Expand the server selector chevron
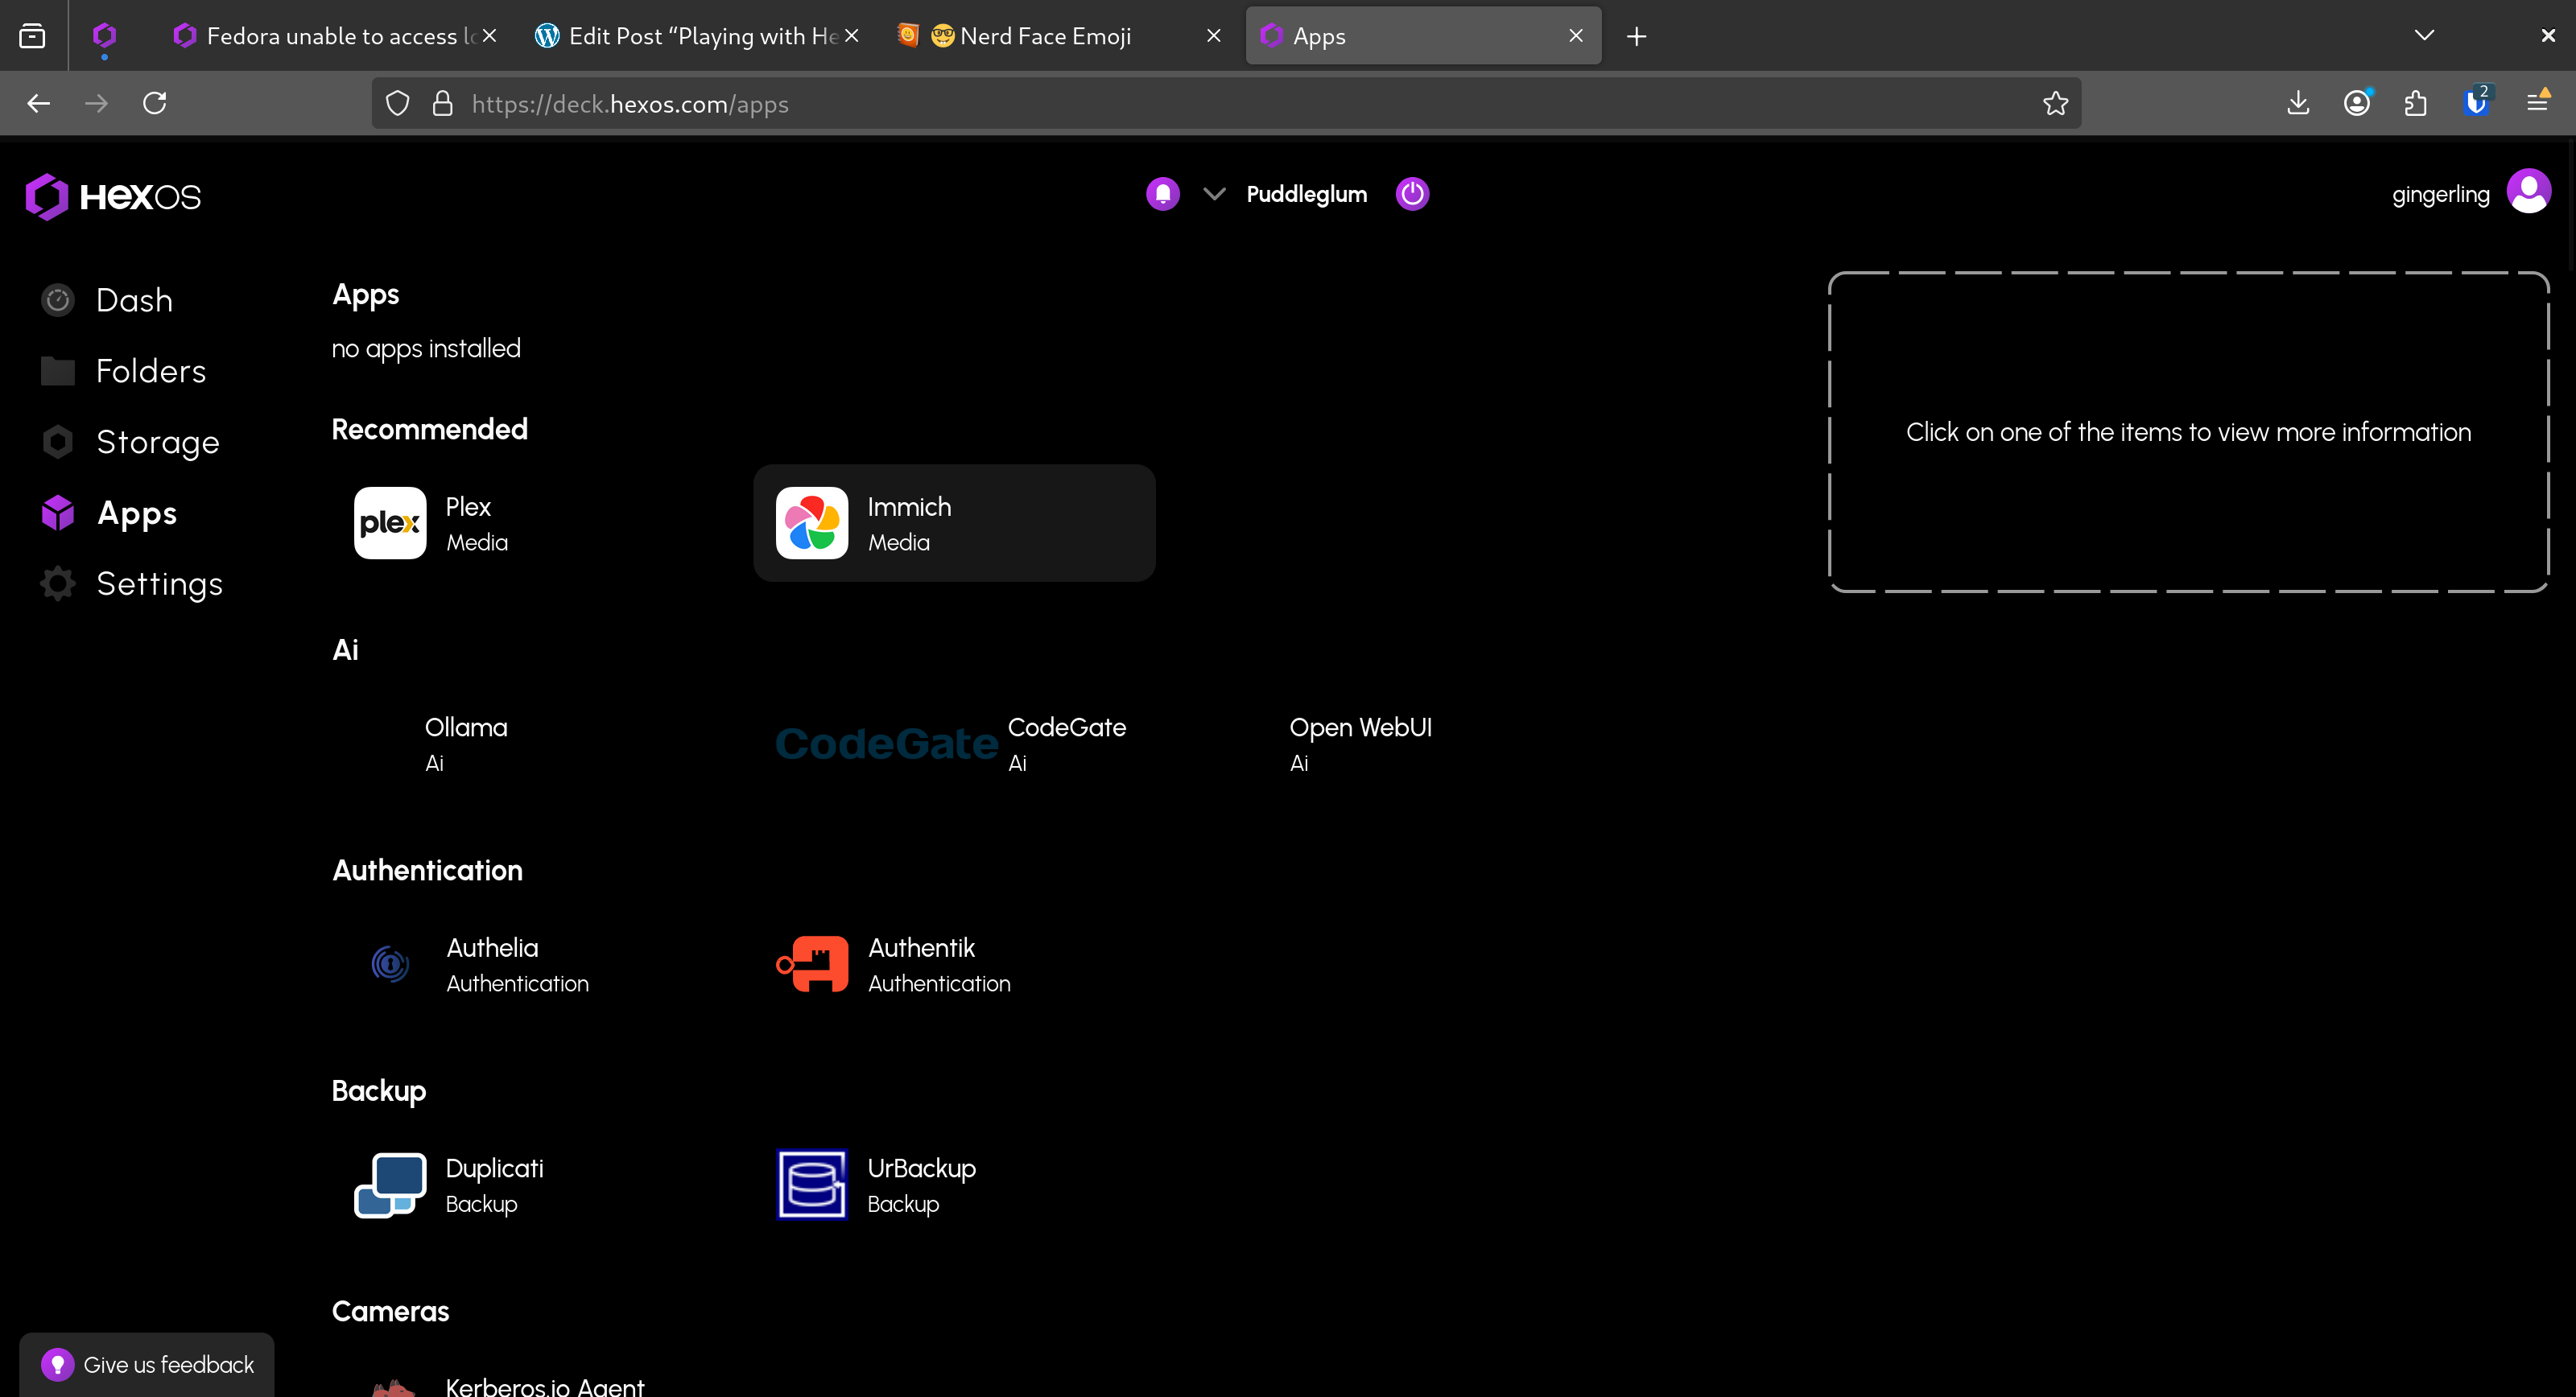 [x=1214, y=194]
